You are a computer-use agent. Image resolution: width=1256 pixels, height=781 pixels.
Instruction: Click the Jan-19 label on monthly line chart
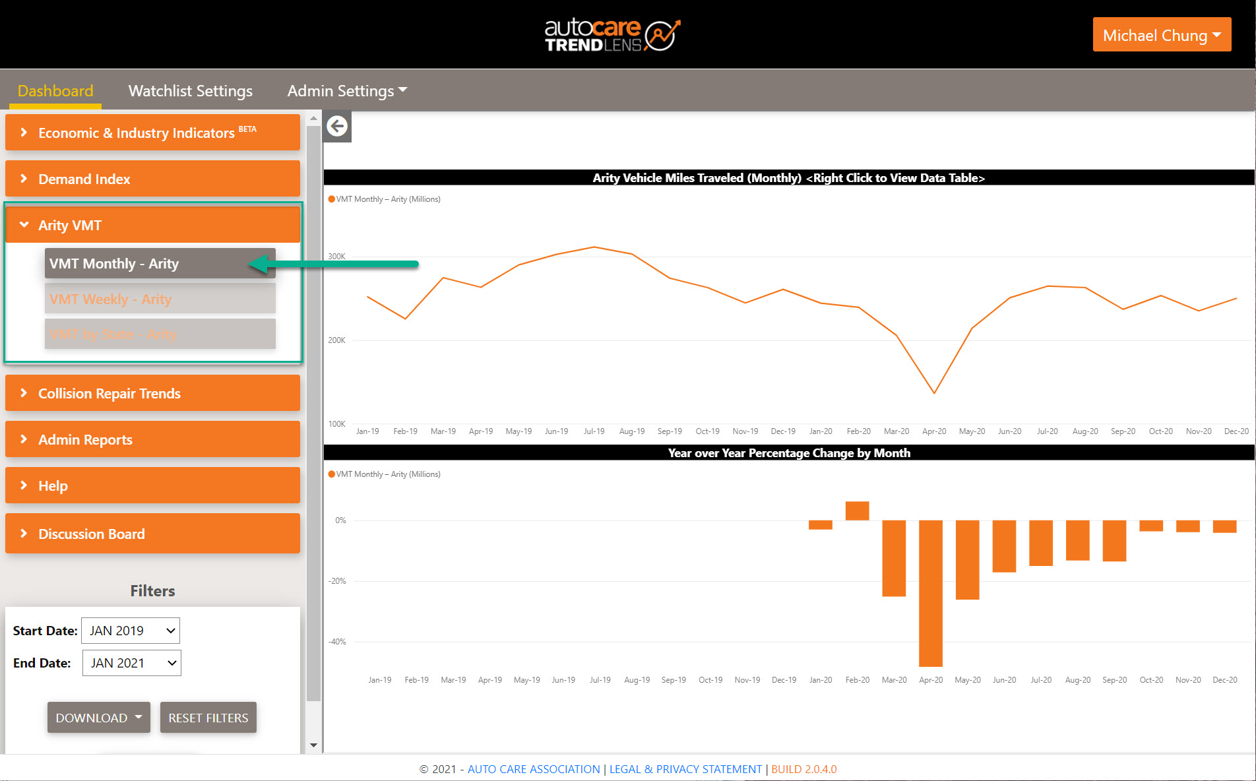point(367,431)
